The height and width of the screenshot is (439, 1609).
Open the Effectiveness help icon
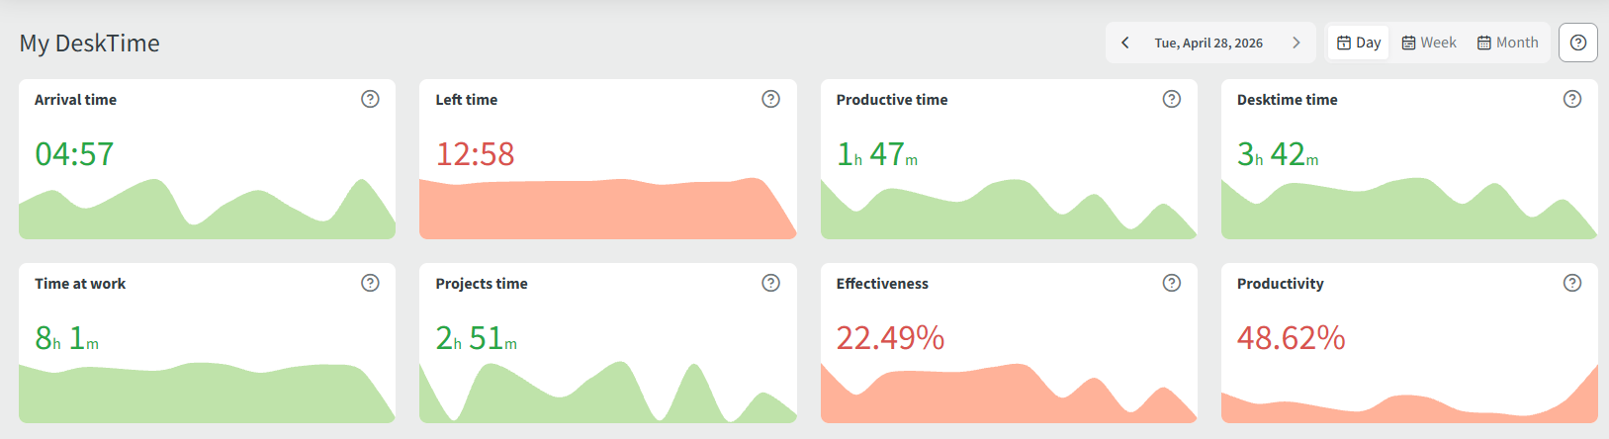[1172, 283]
